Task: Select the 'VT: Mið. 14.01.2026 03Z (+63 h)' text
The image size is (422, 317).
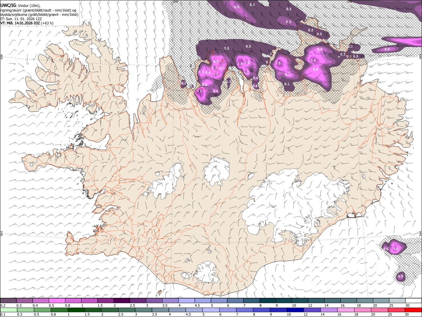Action: pos(27,23)
